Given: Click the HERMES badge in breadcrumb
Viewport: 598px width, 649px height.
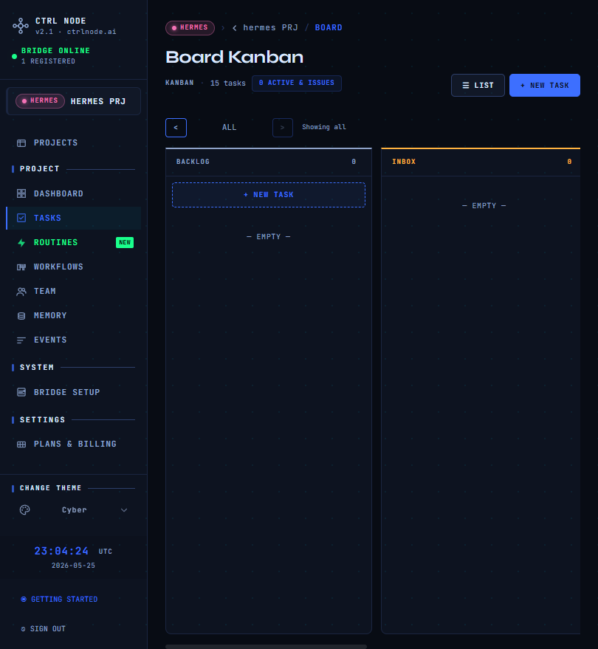Looking at the screenshot, I should pyautogui.click(x=190, y=28).
